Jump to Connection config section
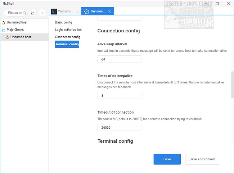Screen dimensions: 234x174 (x=67, y=37)
